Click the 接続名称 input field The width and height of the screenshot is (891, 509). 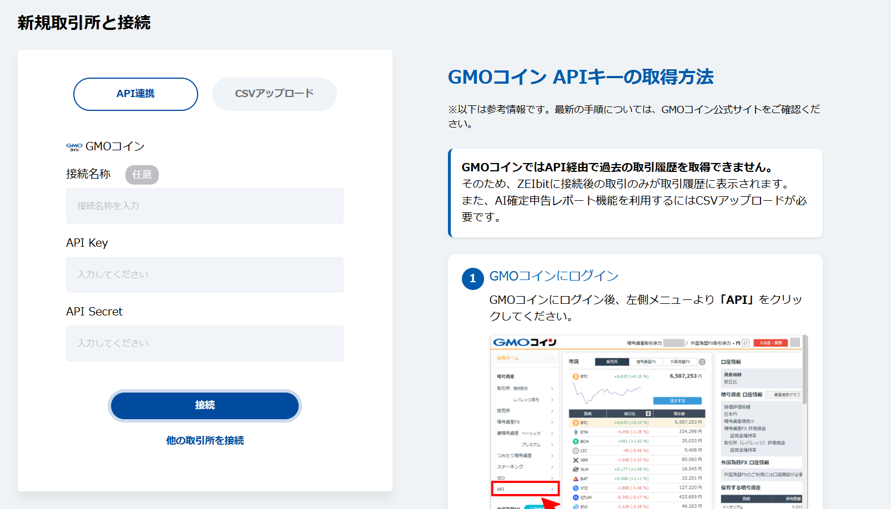click(x=205, y=206)
